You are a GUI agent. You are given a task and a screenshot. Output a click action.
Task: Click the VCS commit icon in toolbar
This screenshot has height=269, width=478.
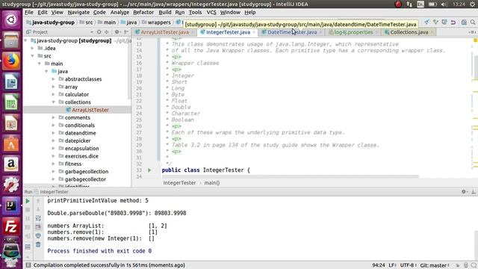coord(435,22)
